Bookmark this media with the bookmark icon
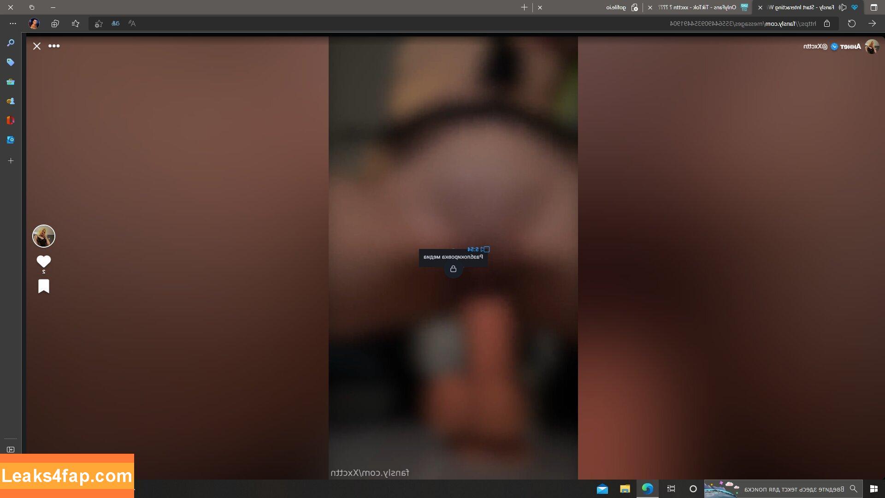The image size is (885, 498). coord(44,286)
